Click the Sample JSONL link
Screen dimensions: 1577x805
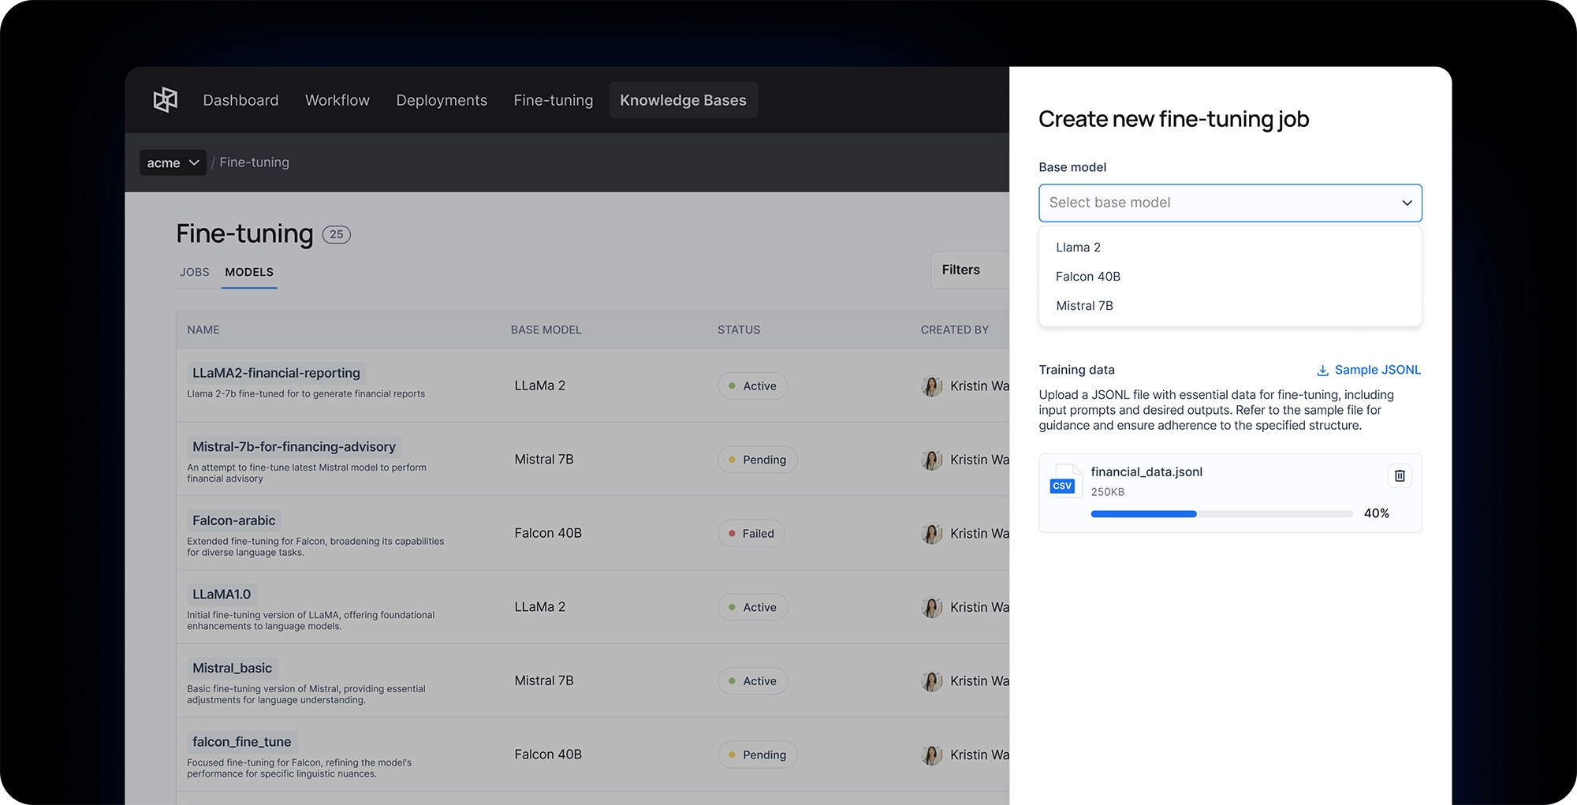[1377, 370]
